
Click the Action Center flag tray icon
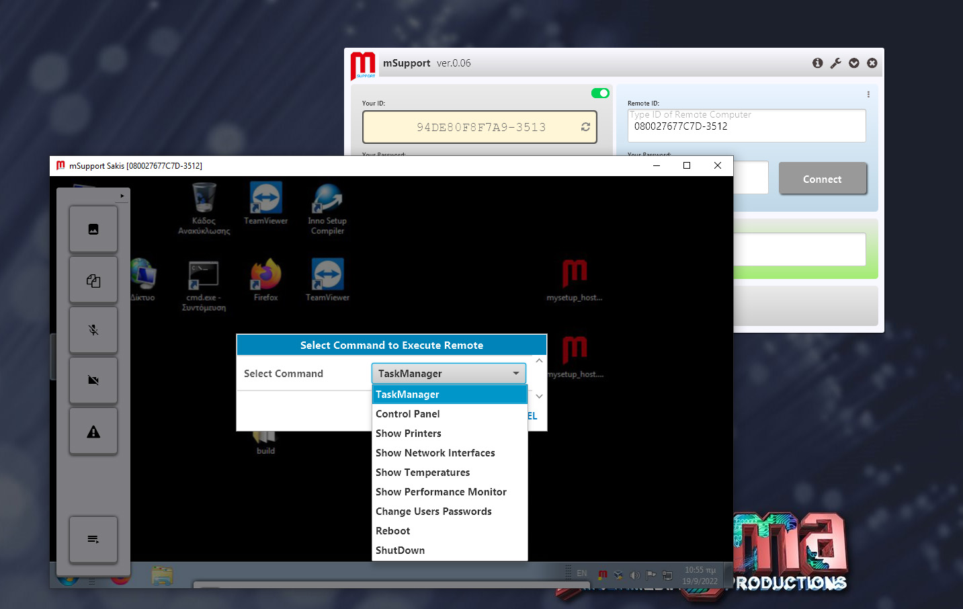coord(651,575)
